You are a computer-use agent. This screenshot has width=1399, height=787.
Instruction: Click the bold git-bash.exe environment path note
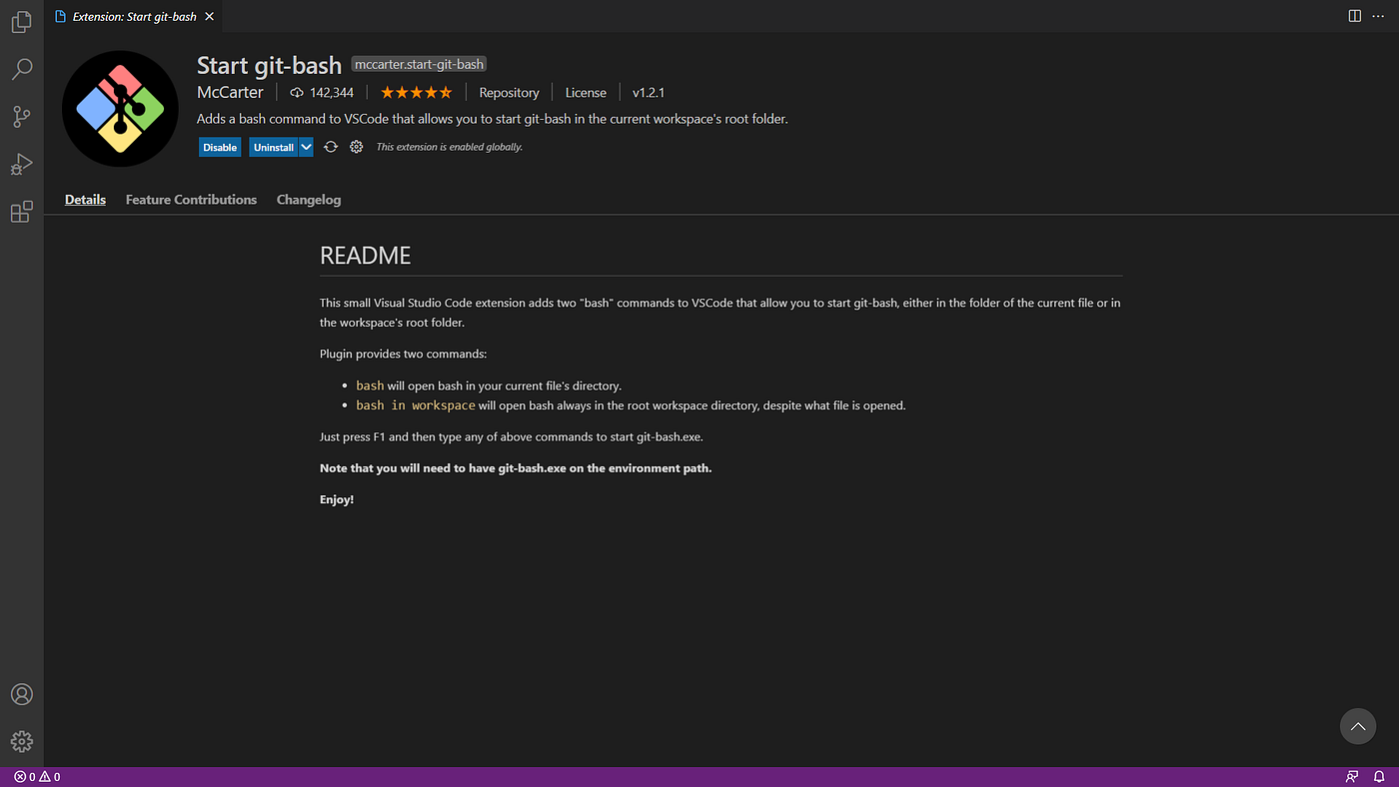pyautogui.click(x=516, y=467)
